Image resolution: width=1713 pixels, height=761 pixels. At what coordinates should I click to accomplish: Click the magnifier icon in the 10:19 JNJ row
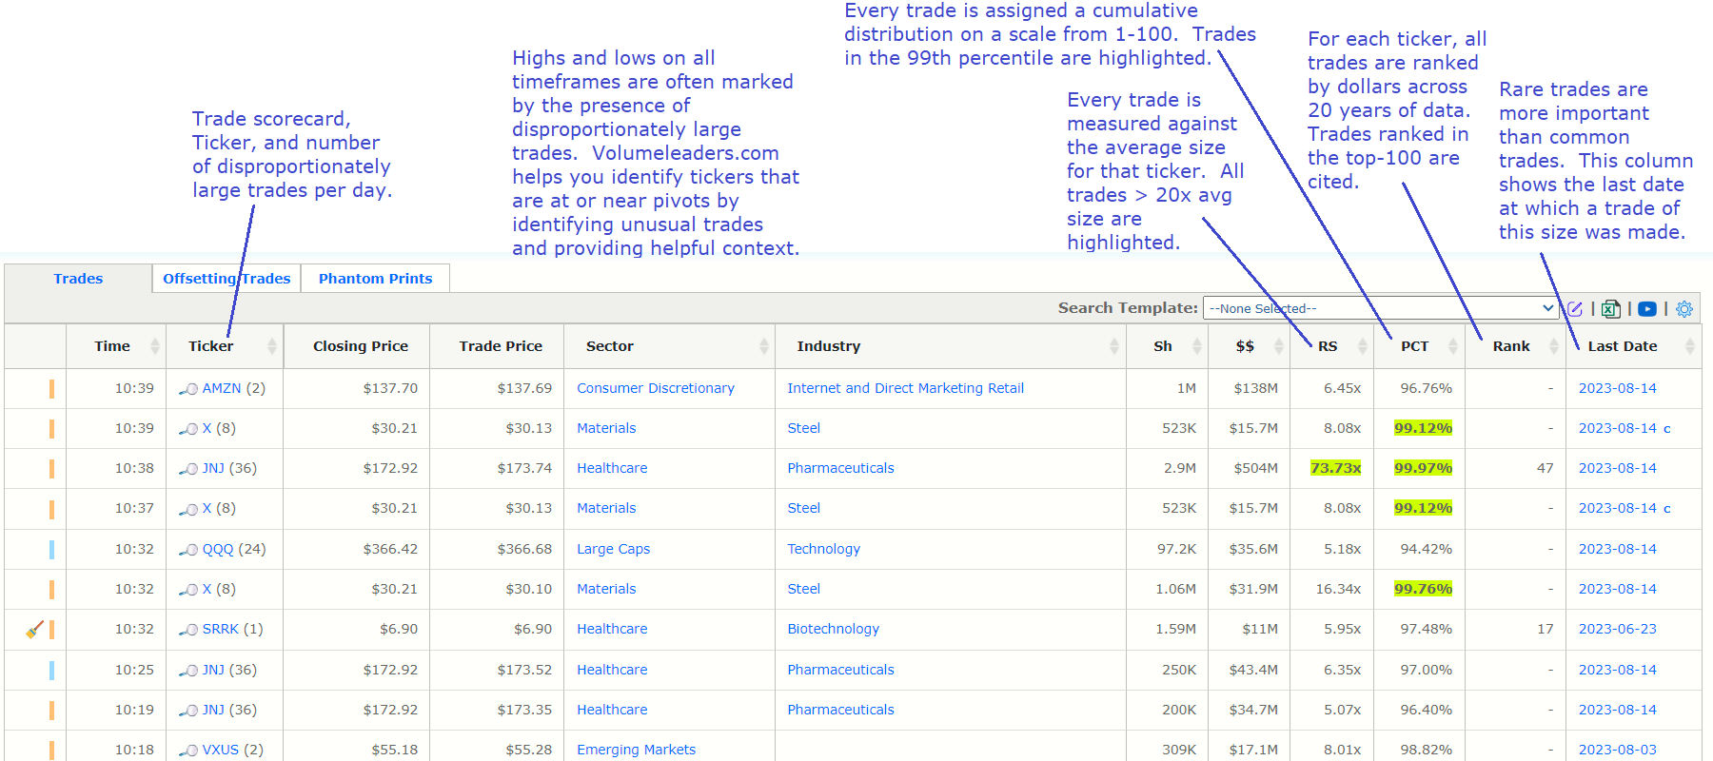pyautogui.click(x=188, y=711)
